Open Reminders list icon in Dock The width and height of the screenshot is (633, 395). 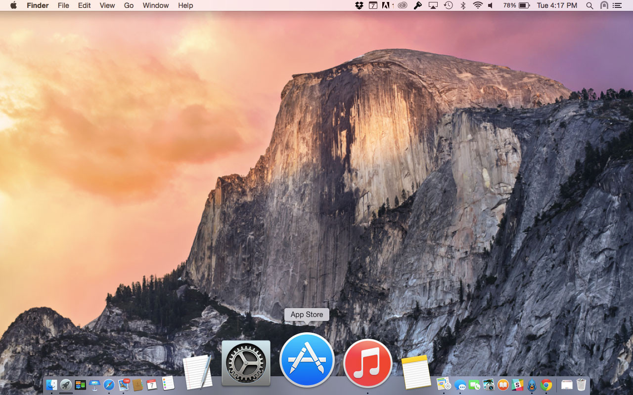[x=168, y=383]
